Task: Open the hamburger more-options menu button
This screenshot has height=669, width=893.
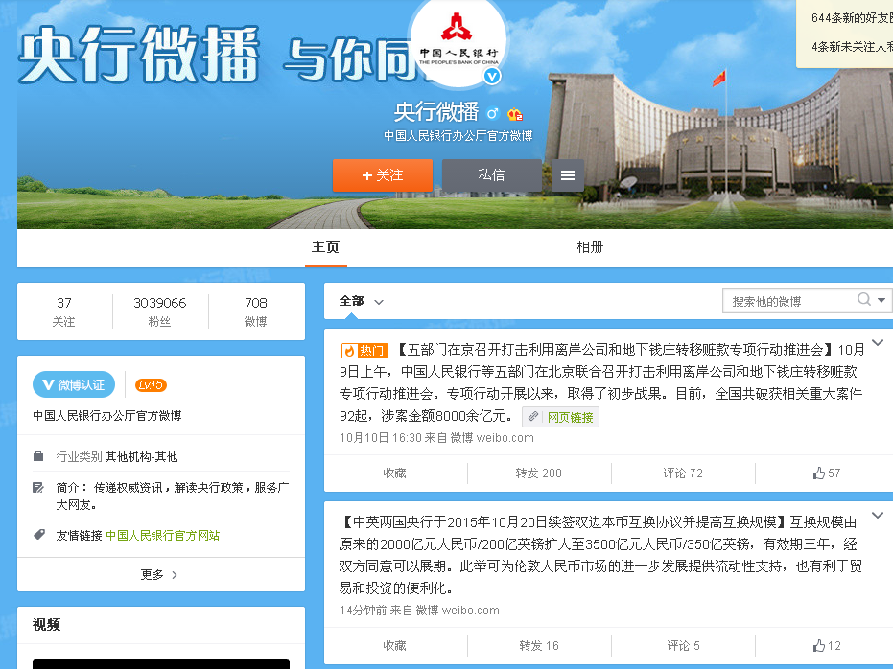Action: click(568, 175)
